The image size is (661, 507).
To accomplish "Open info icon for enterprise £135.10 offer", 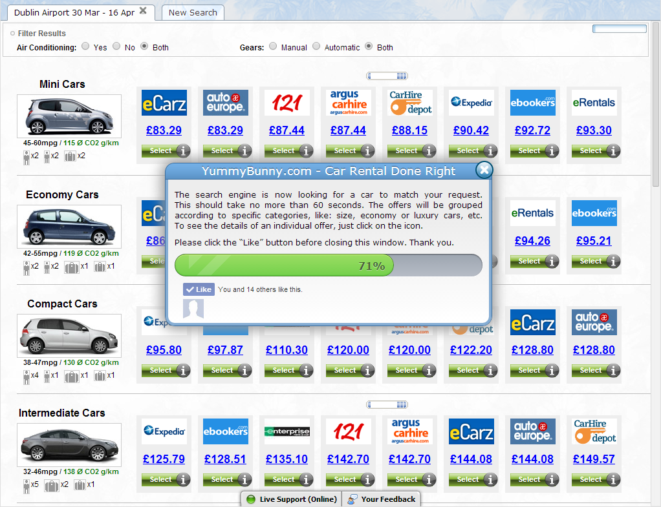I will click(x=306, y=479).
